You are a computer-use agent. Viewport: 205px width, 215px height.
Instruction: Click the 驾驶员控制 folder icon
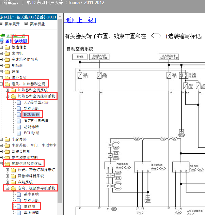tap(7, 152)
